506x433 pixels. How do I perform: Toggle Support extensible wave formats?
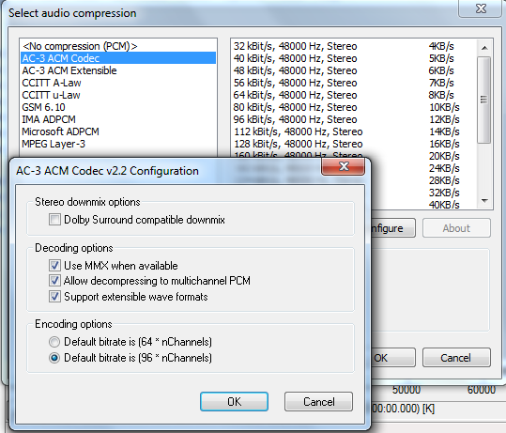pyautogui.click(x=54, y=297)
